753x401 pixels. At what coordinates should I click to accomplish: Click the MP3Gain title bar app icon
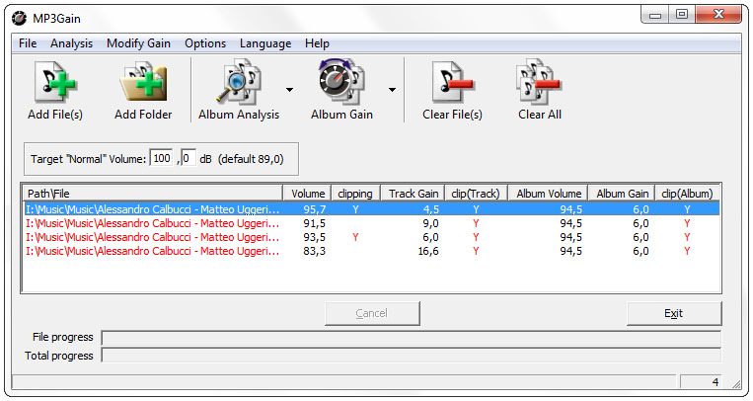[19, 18]
